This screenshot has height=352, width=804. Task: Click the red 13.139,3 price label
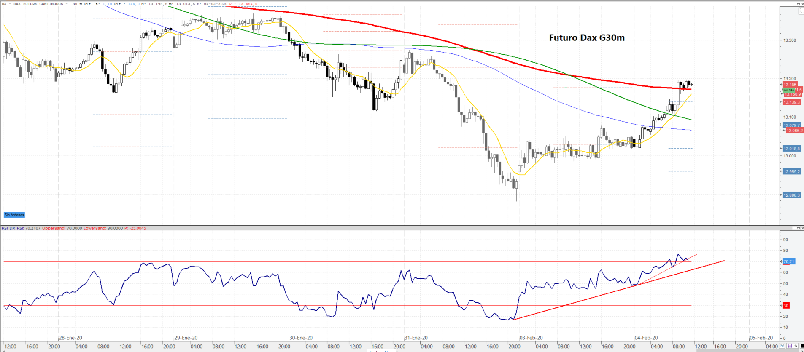point(792,102)
